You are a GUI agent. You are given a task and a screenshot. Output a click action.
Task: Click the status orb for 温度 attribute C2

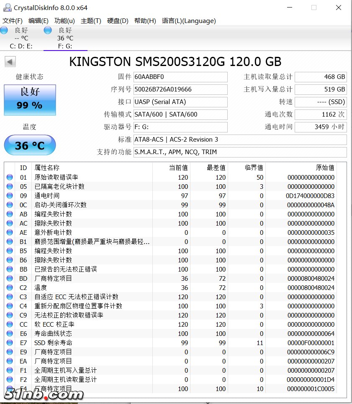click(x=10, y=288)
